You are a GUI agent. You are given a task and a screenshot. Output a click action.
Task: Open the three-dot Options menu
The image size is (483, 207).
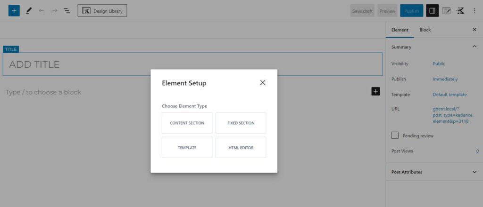(475, 11)
